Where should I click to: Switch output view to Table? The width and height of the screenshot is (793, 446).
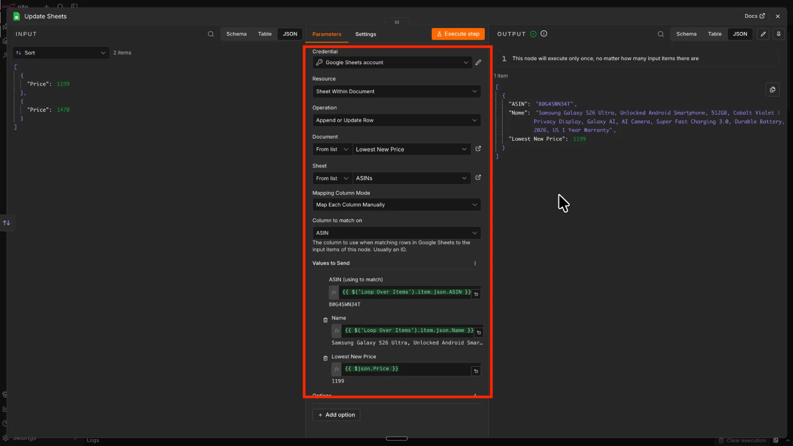715,34
